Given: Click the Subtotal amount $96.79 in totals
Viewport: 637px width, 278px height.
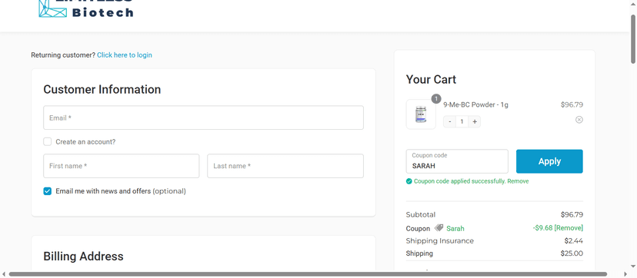Looking at the screenshot, I should point(572,215).
